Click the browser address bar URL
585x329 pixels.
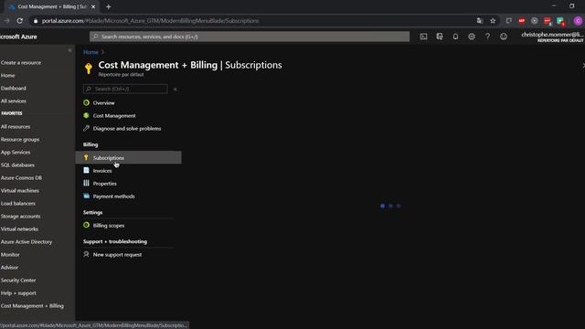(150, 21)
